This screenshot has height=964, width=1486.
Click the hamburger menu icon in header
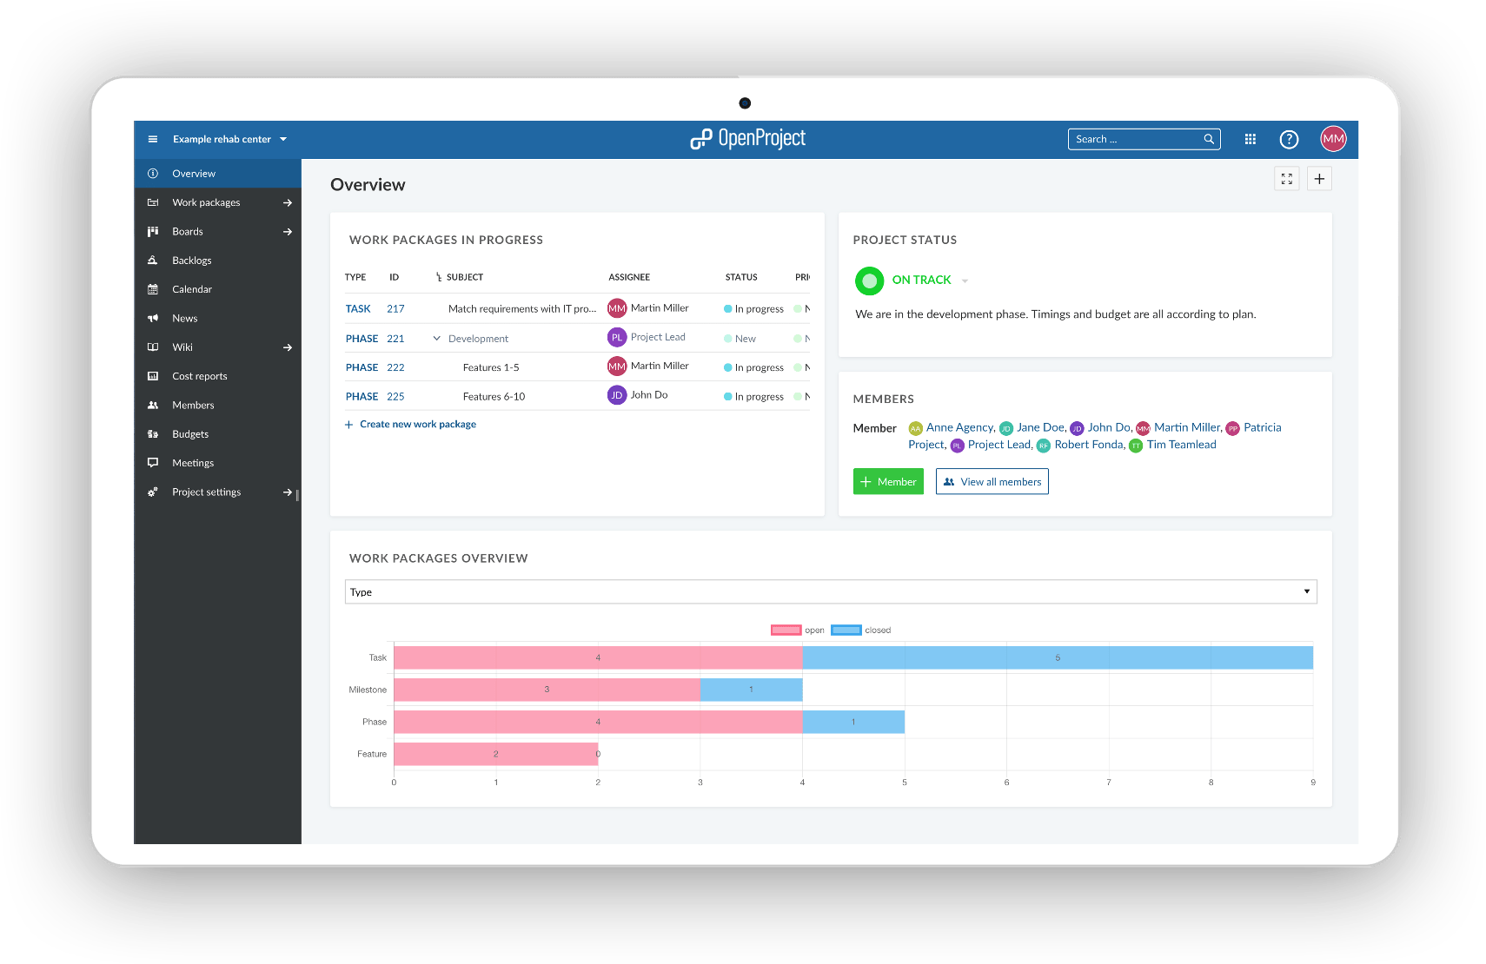point(153,139)
